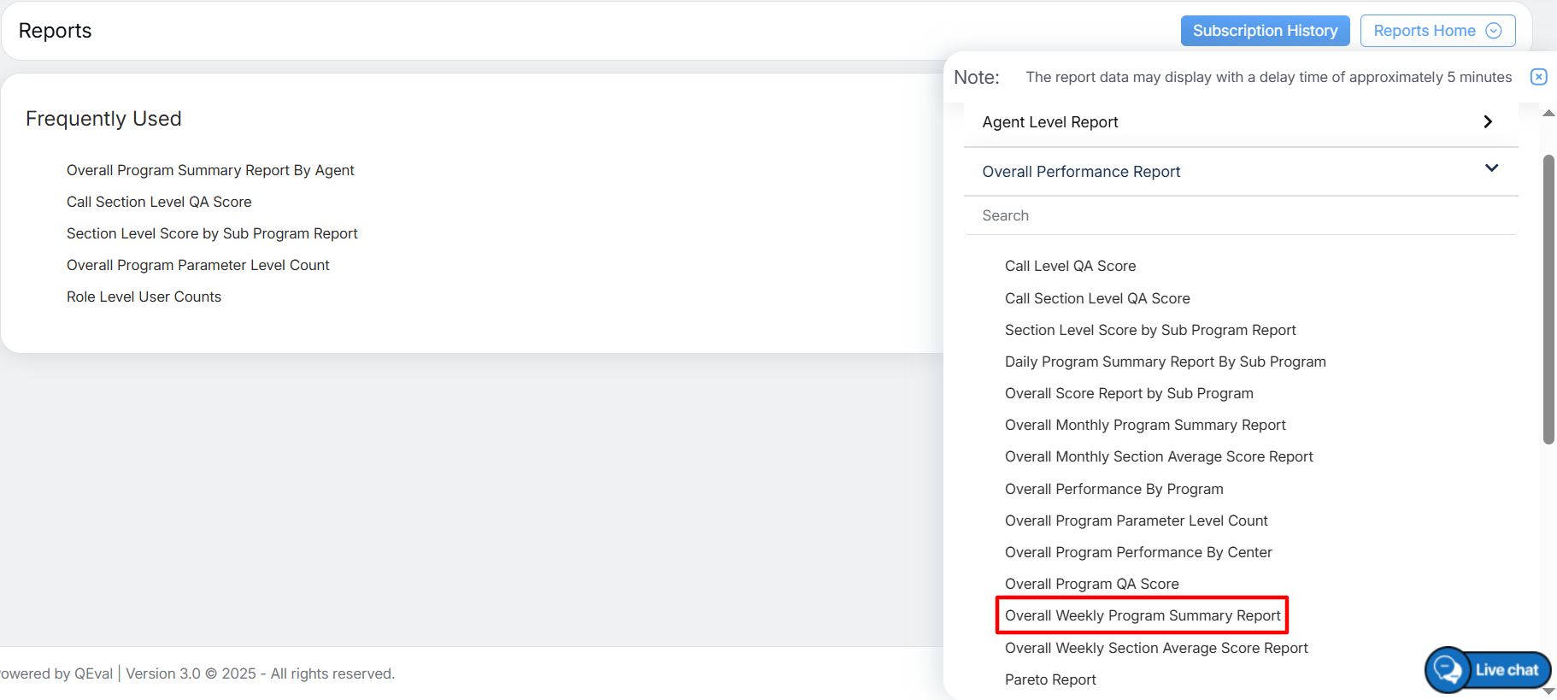Select Overall Monthly Section Average Score Report
Viewport: 1557px width, 700px height.
click(x=1159, y=456)
